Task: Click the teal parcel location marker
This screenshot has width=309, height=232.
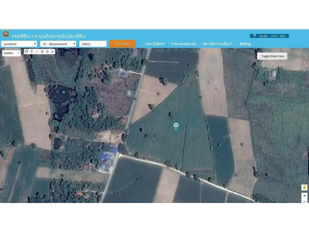Action: (x=176, y=126)
